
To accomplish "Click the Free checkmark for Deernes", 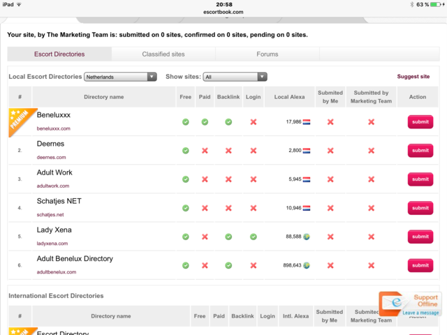I will 186,151.
